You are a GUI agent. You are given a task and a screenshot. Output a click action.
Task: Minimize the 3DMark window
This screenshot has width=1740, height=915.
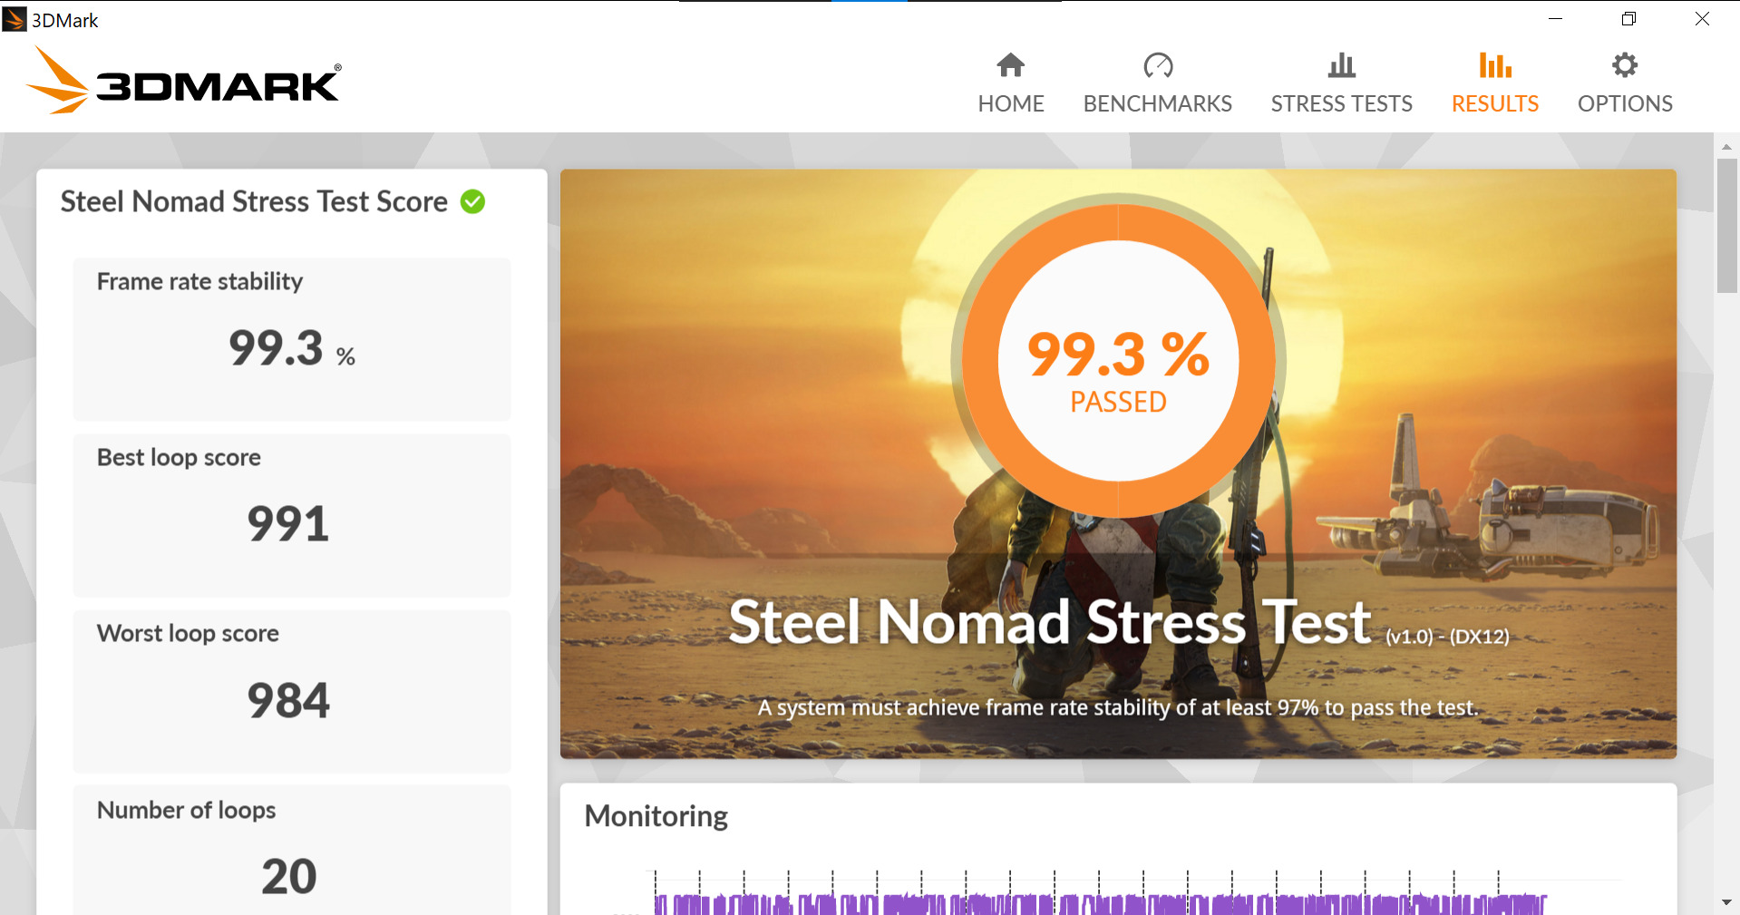[x=1556, y=19]
